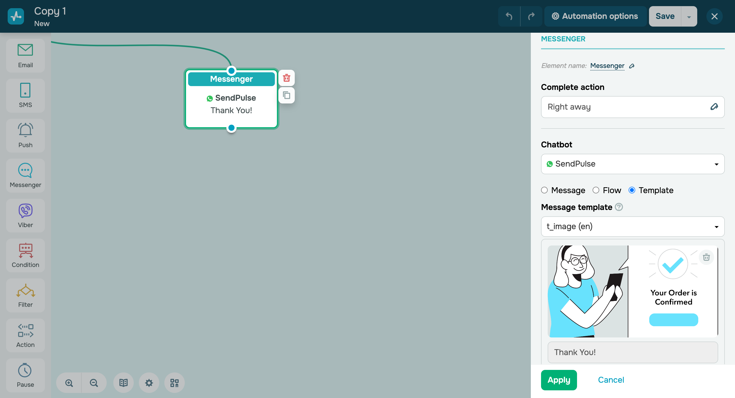
Task: Select the Viber block
Action: 25,215
